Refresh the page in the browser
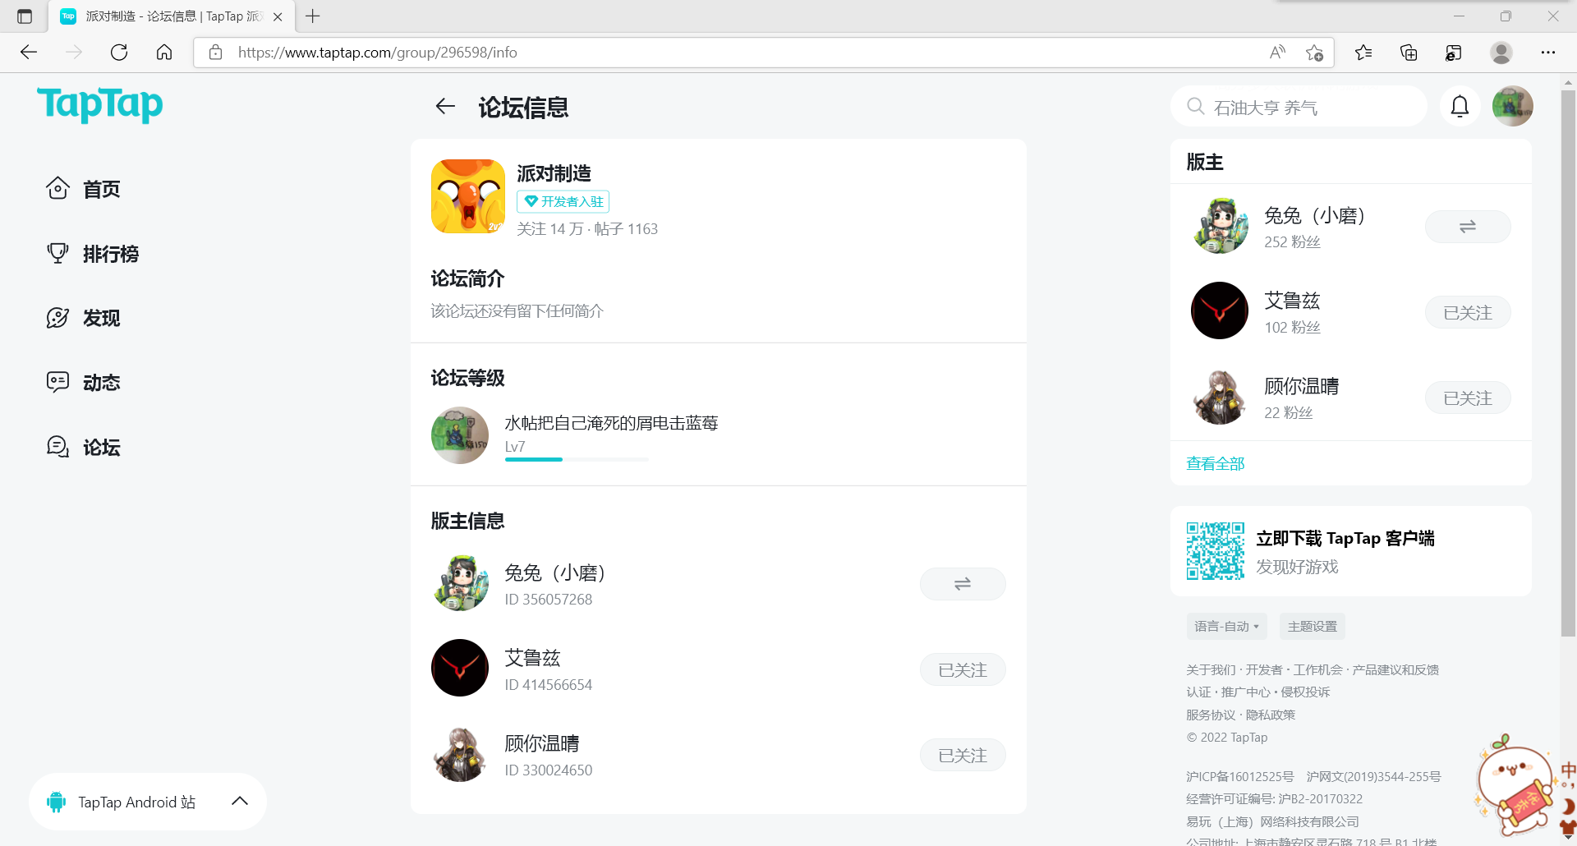 point(119,53)
